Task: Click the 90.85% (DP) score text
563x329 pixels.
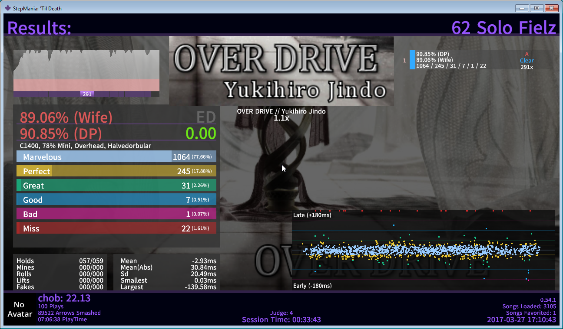Action: (61, 133)
